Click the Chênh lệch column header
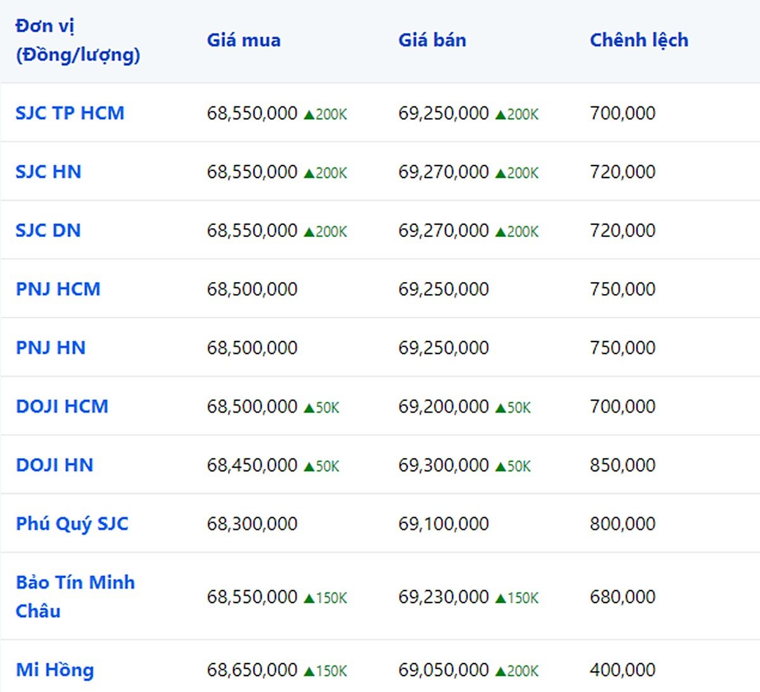Viewport: 760px width, 692px height. coord(639,41)
